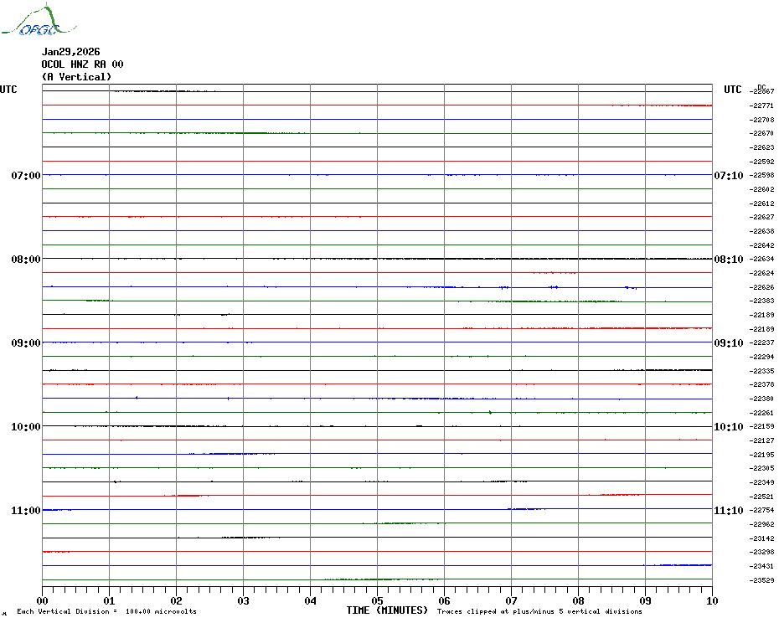The width and height of the screenshot is (779, 623).
Task: Click the TIME (MINUTES) axis title
Action: pyautogui.click(x=387, y=610)
